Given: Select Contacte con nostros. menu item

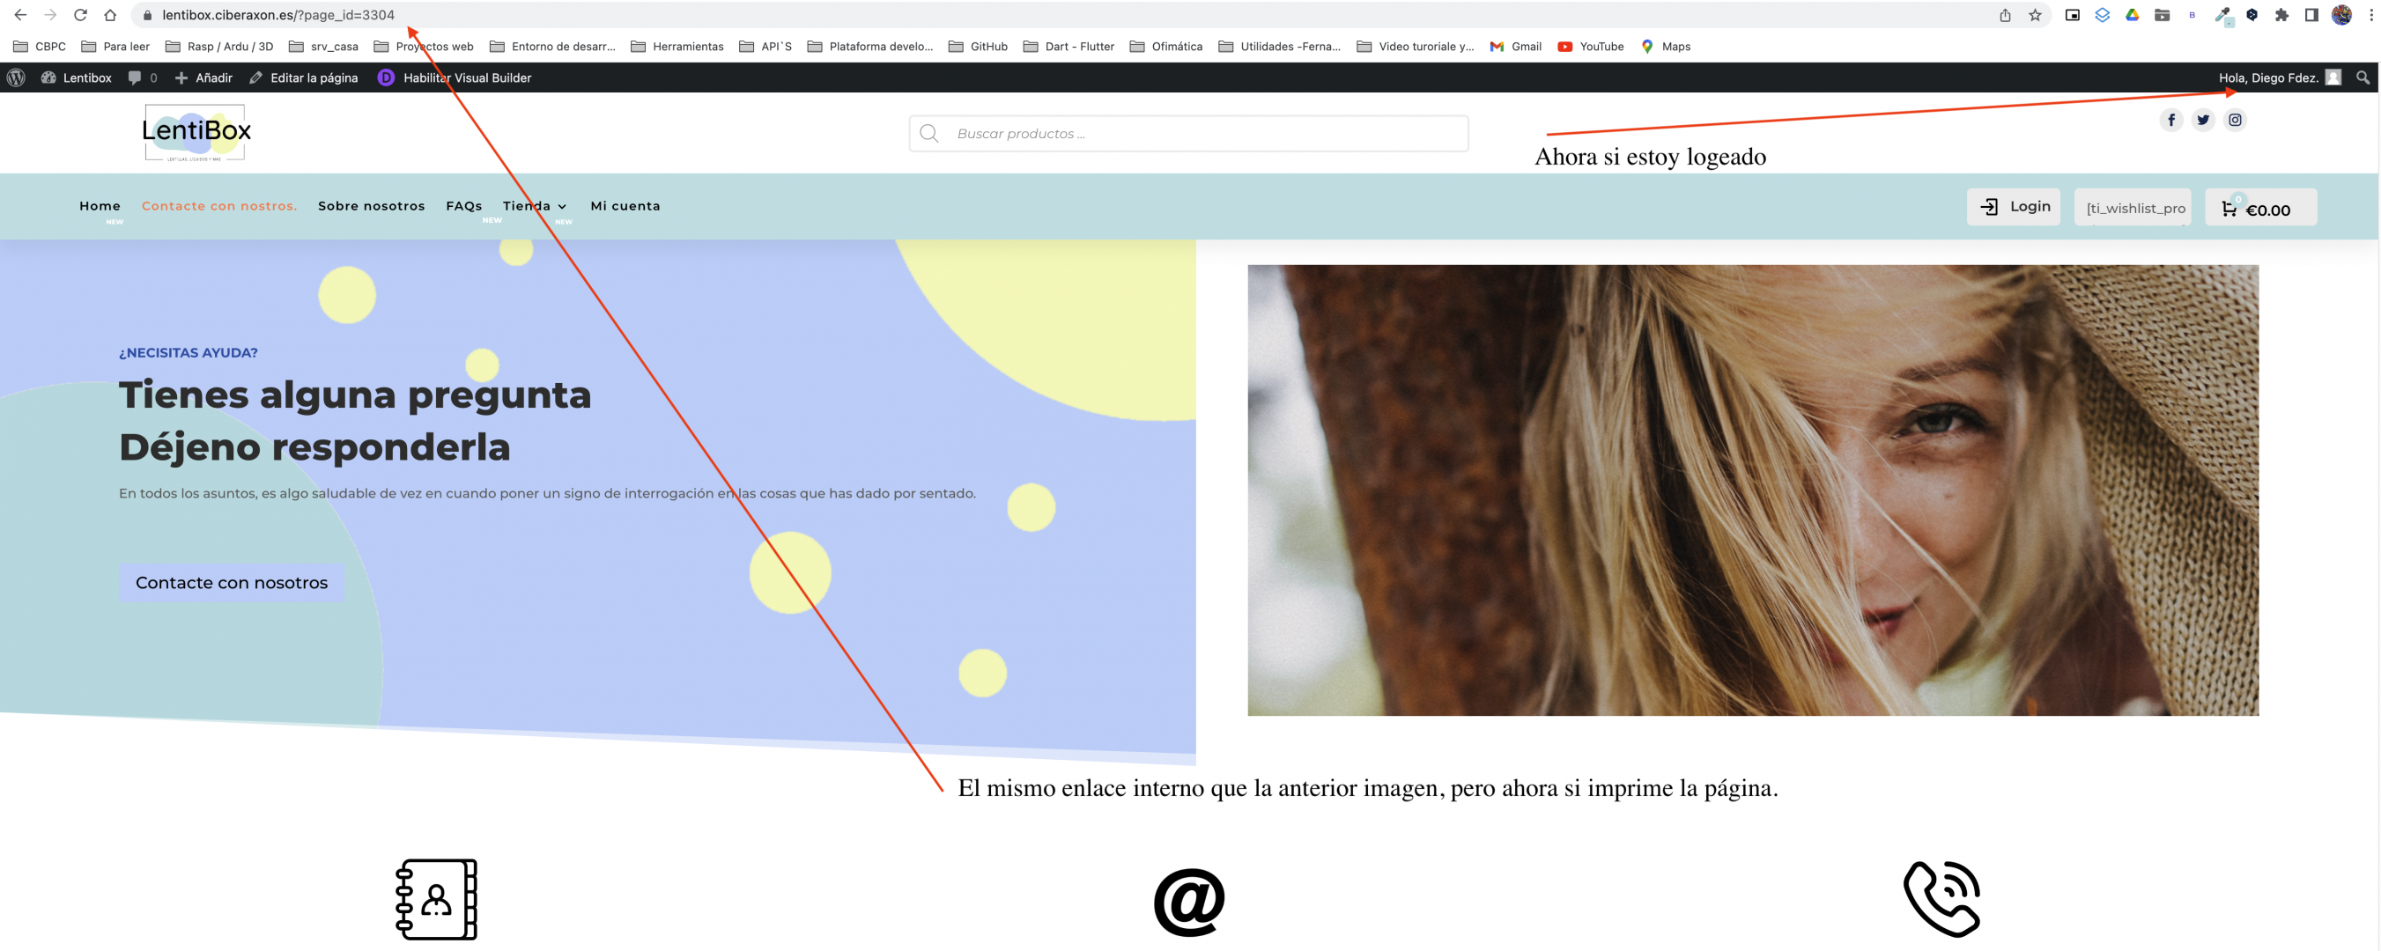Looking at the screenshot, I should click(x=219, y=205).
